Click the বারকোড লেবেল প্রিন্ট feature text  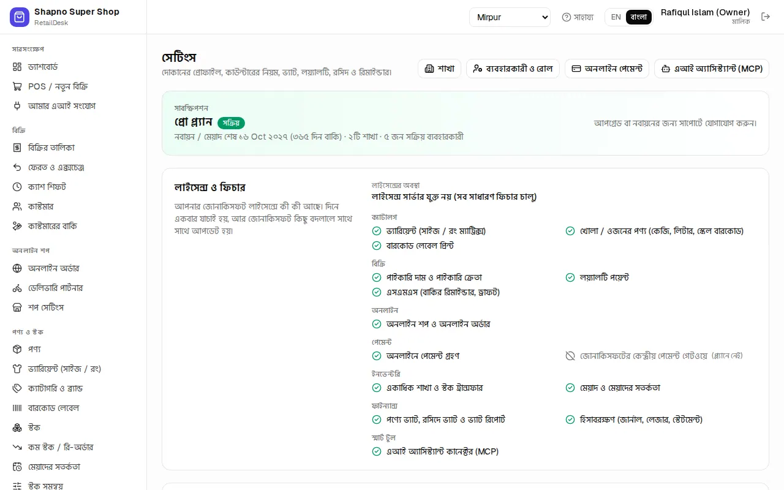[x=420, y=246]
